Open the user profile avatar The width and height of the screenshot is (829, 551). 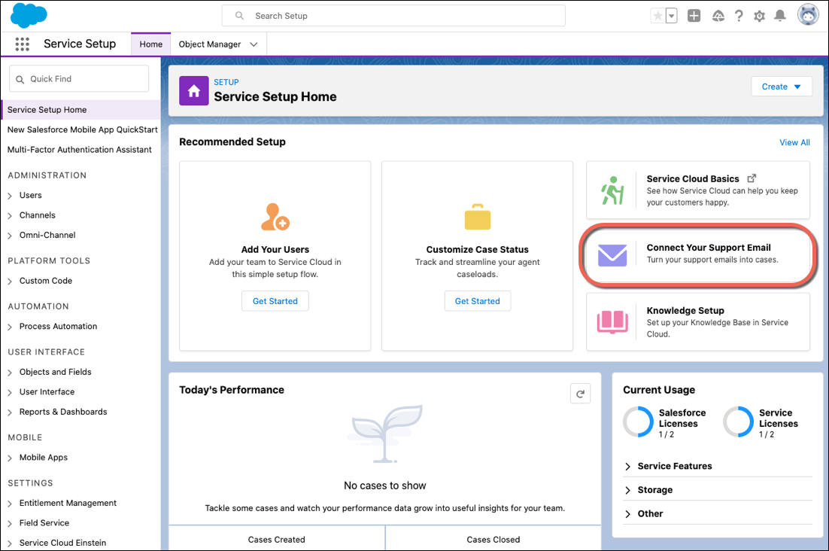pyautogui.click(x=808, y=15)
